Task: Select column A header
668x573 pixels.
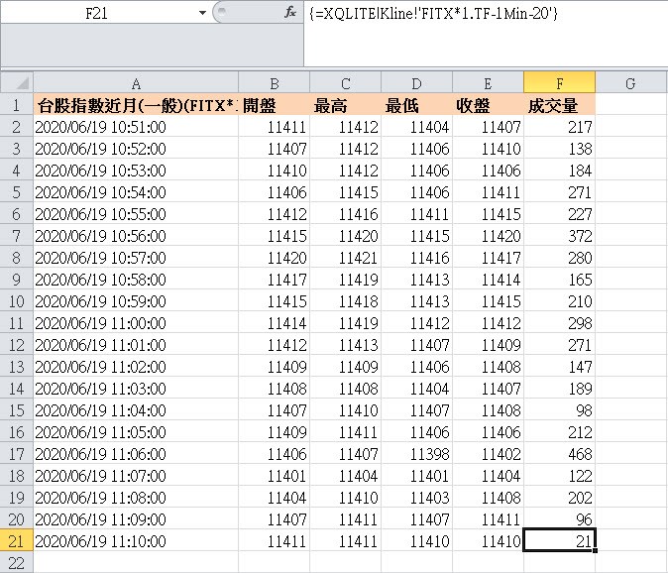Action: (x=135, y=83)
